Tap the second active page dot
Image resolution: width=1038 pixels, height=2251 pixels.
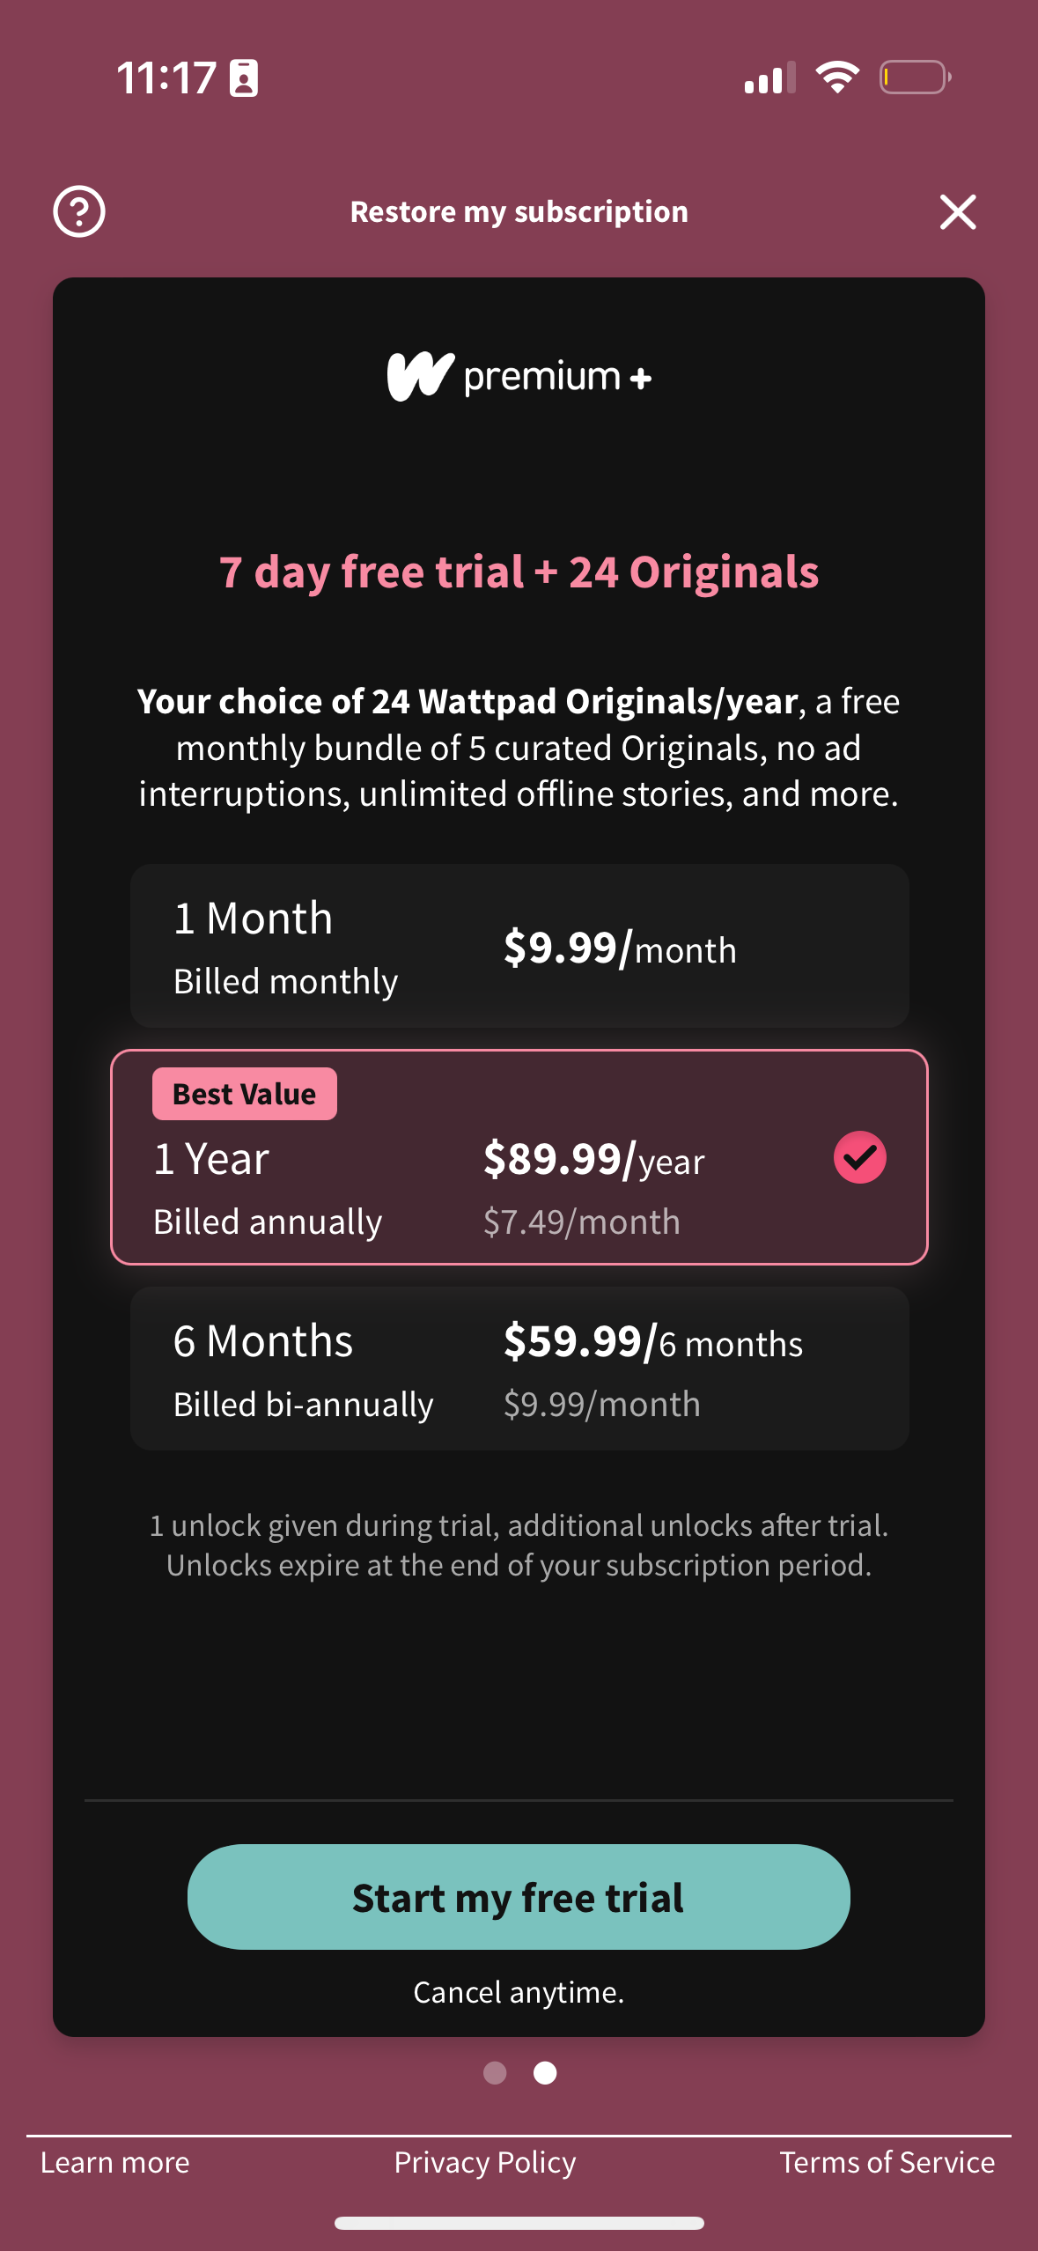[x=545, y=2073]
